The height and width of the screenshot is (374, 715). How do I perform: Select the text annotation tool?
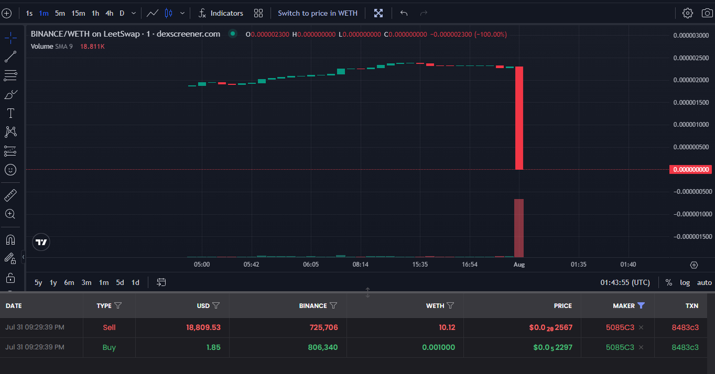pyautogui.click(x=10, y=113)
